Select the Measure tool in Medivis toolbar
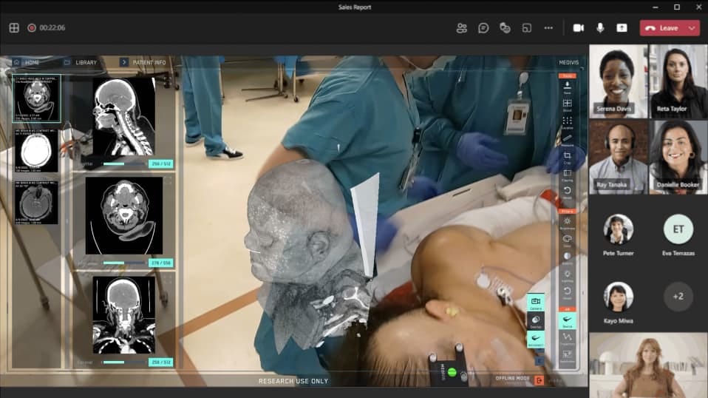The height and width of the screenshot is (398, 708). click(x=567, y=138)
